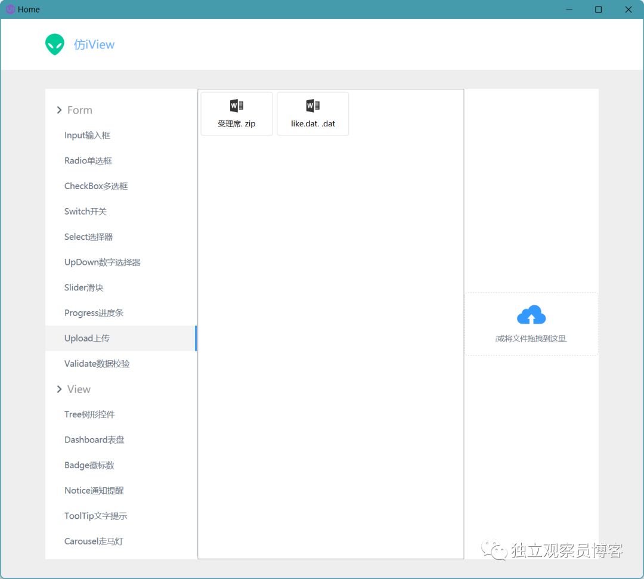
Task: Click the purple Home icon in title bar
Action: tap(8, 9)
